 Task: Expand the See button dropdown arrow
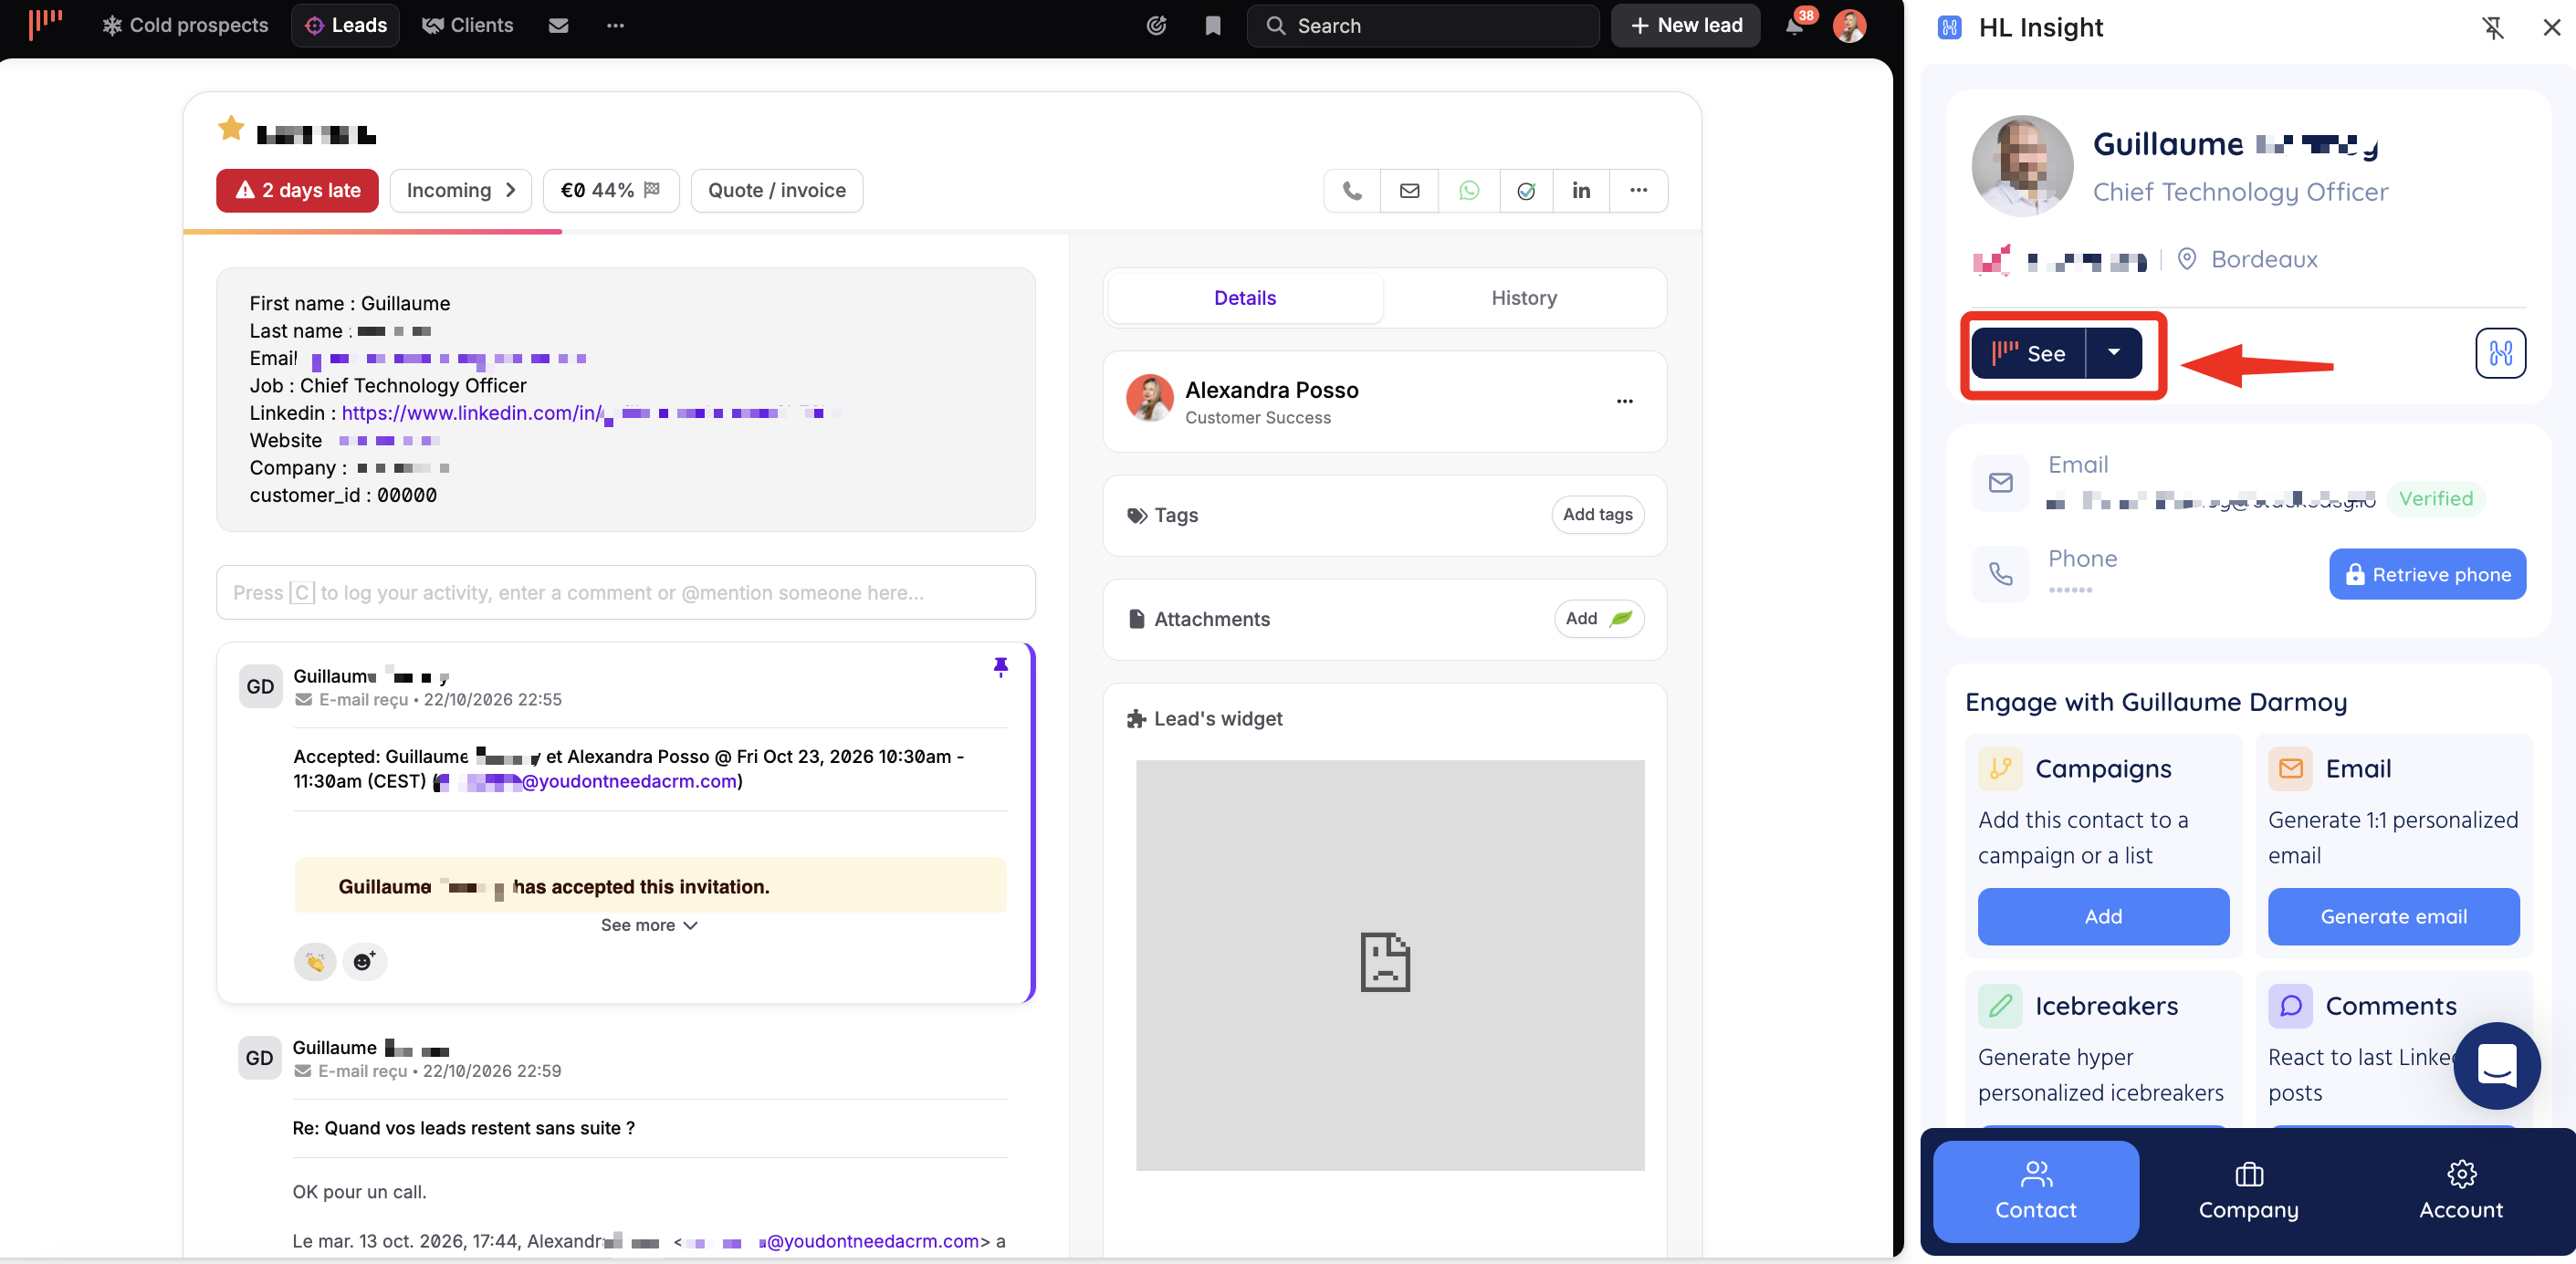tap(2114, 353)
